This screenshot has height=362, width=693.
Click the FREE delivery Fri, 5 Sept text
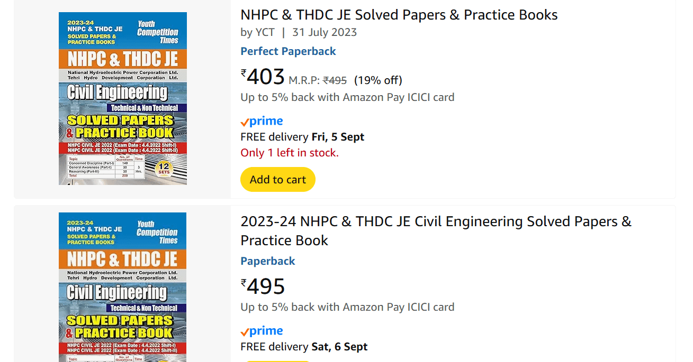tap(302, 136)
